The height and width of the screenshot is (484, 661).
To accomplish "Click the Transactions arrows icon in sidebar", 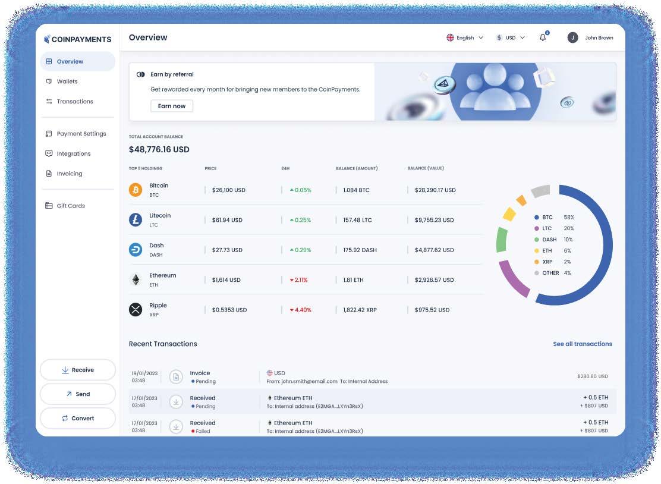I will (49, 101).
